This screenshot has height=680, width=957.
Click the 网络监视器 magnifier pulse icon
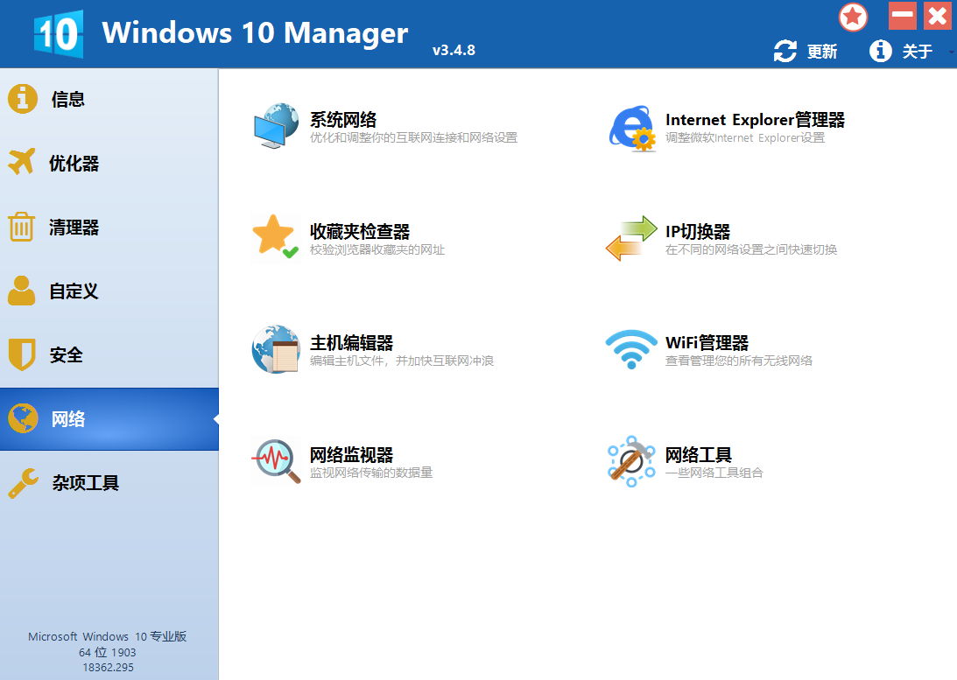tap(277, 461)
